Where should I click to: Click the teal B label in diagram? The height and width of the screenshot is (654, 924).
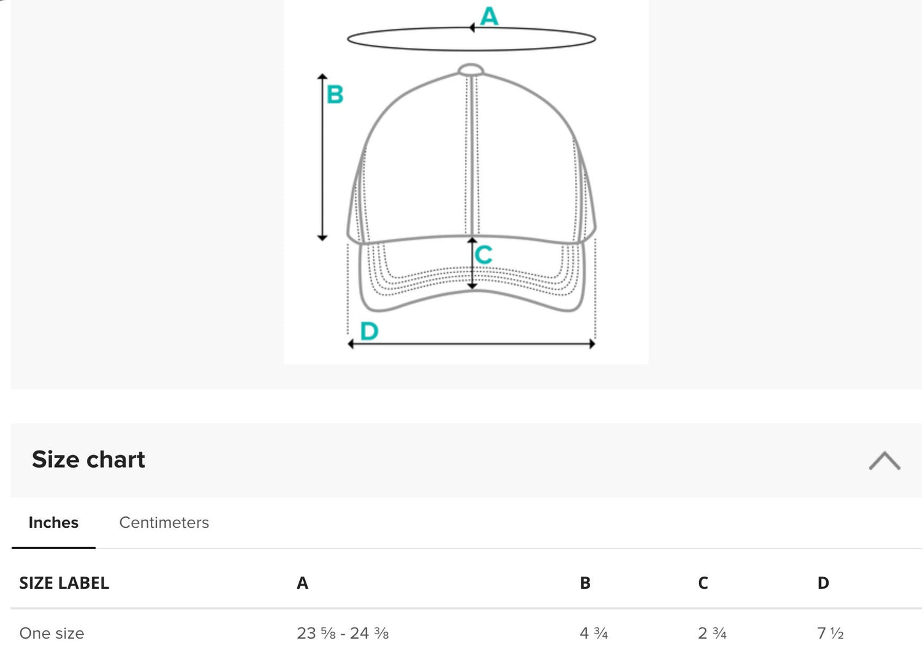coord(335,95)
